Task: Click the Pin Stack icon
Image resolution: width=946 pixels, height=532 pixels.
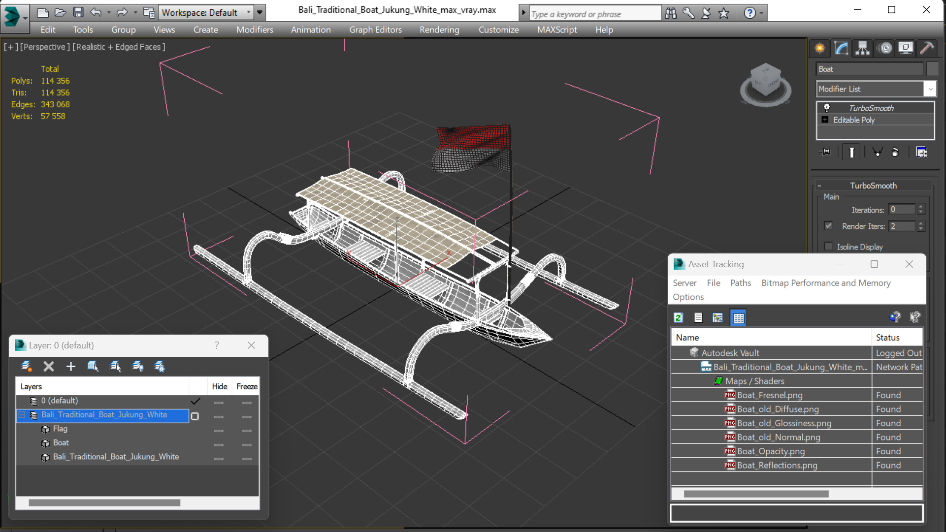Action: (825, 152)
